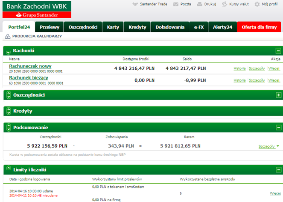Viewport: 283px width, 202px height.
Task: Click the Poczta text link
Action: tap(186, 4)
